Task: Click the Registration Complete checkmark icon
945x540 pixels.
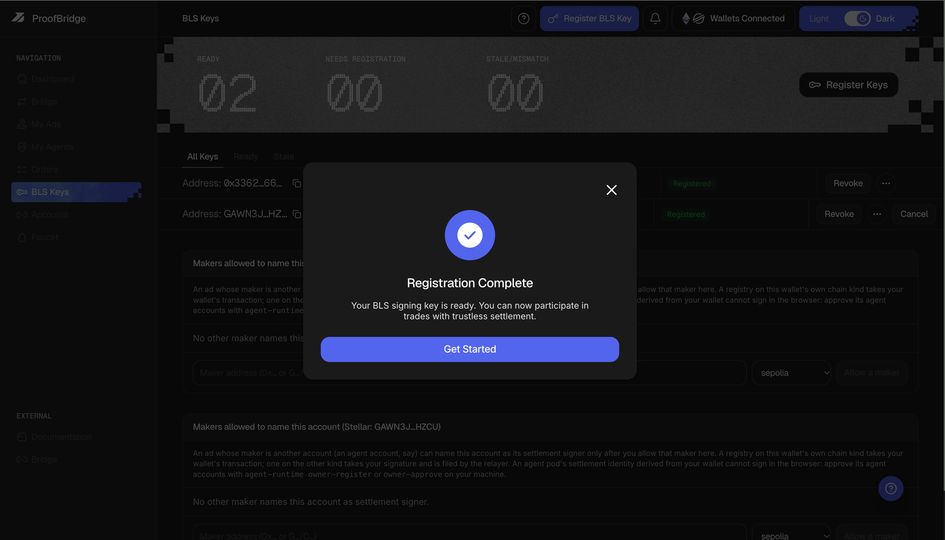Action: (470, 235)
